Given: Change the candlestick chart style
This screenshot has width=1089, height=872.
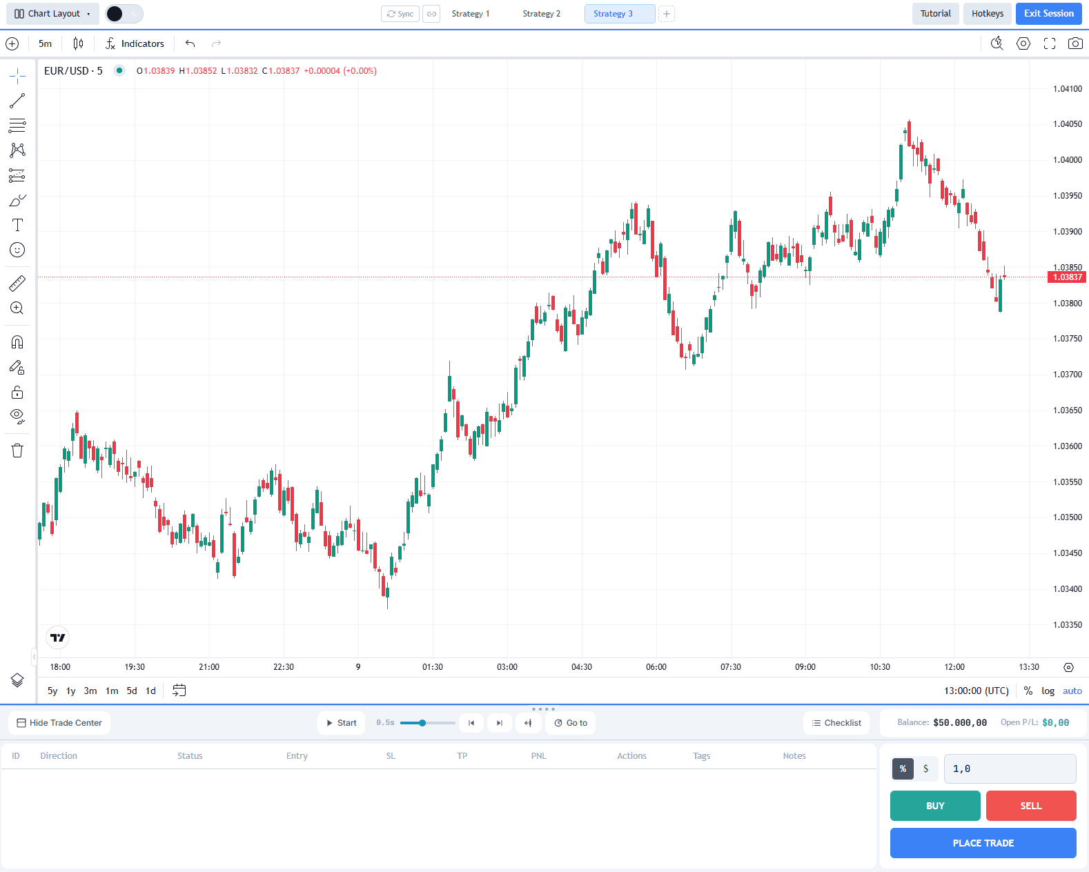Looking at the screenshot, I should click(78, 43).
